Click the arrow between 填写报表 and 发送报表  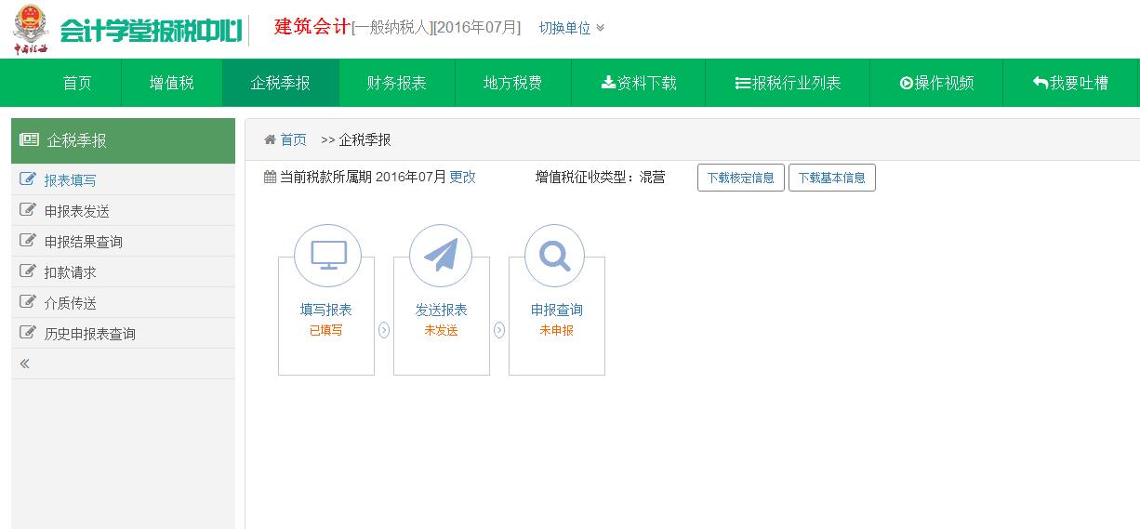tap(384, 330)
